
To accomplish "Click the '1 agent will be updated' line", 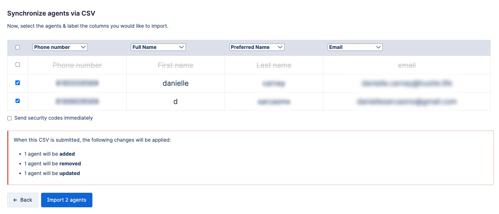I will click(x=52, y=173).
